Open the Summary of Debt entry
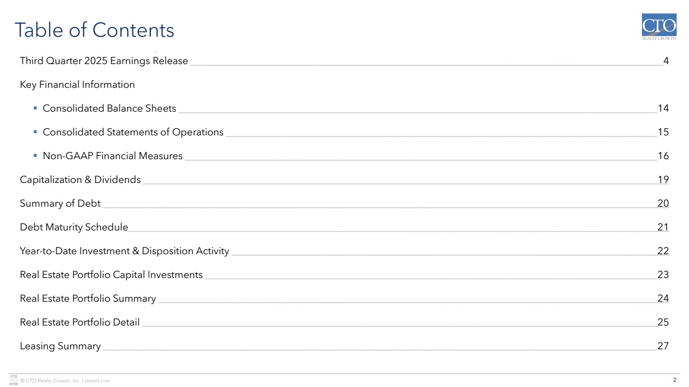Viewport: 689px width, 387px height. click(60, 204)
